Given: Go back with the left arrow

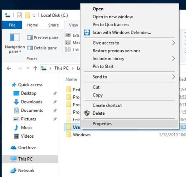Looking at the screenshot, I should tap(9, 68).
